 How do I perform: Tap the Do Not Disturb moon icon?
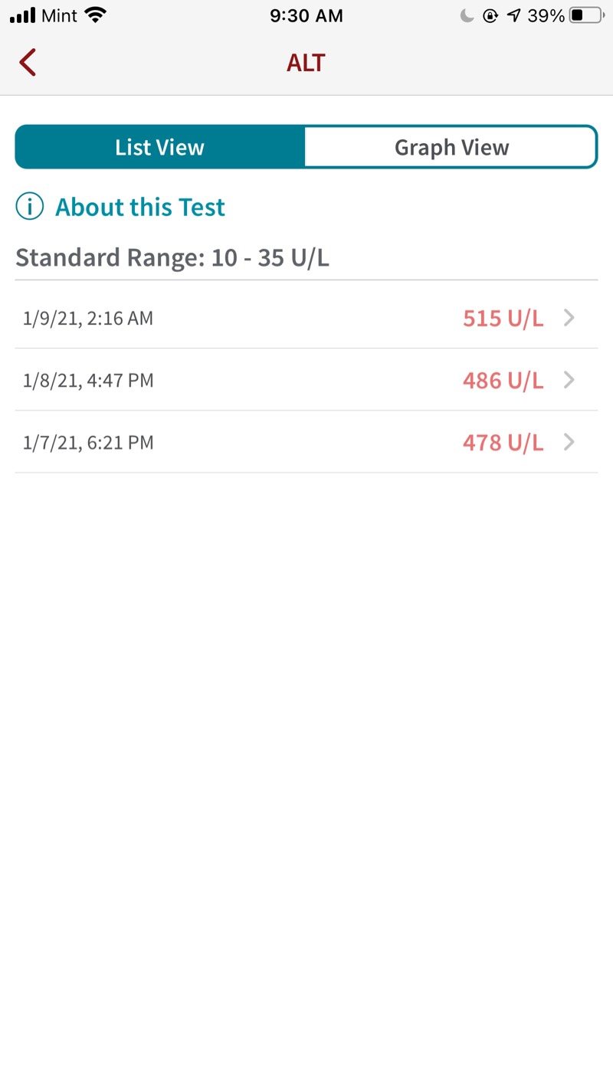(x=467, y=15)
